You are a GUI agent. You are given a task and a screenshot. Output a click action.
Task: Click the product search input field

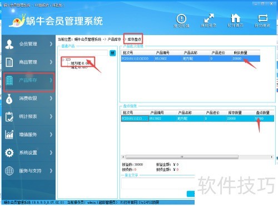click(x=83, y=53)
